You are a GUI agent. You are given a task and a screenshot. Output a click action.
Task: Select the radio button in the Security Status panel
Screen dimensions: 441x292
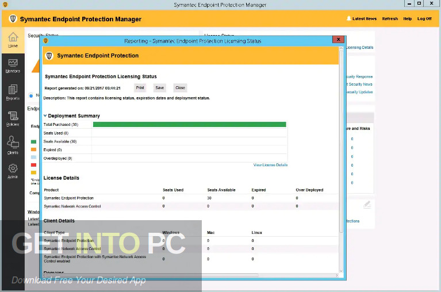(x=31, y=95)
